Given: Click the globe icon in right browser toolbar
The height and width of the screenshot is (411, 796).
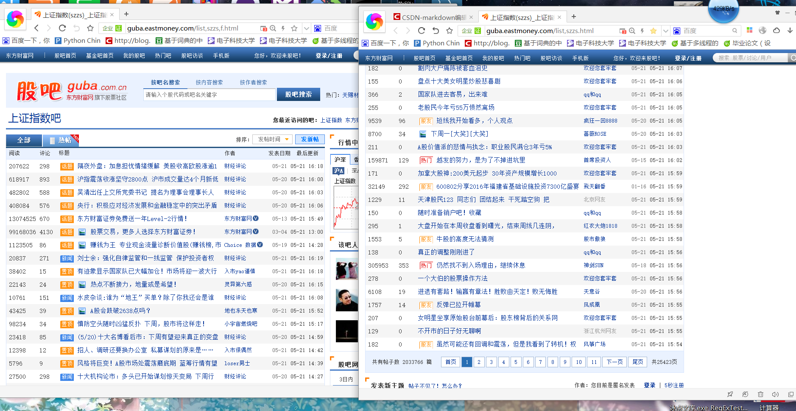Looking at the screenshot, I should (x=762, y=31).
